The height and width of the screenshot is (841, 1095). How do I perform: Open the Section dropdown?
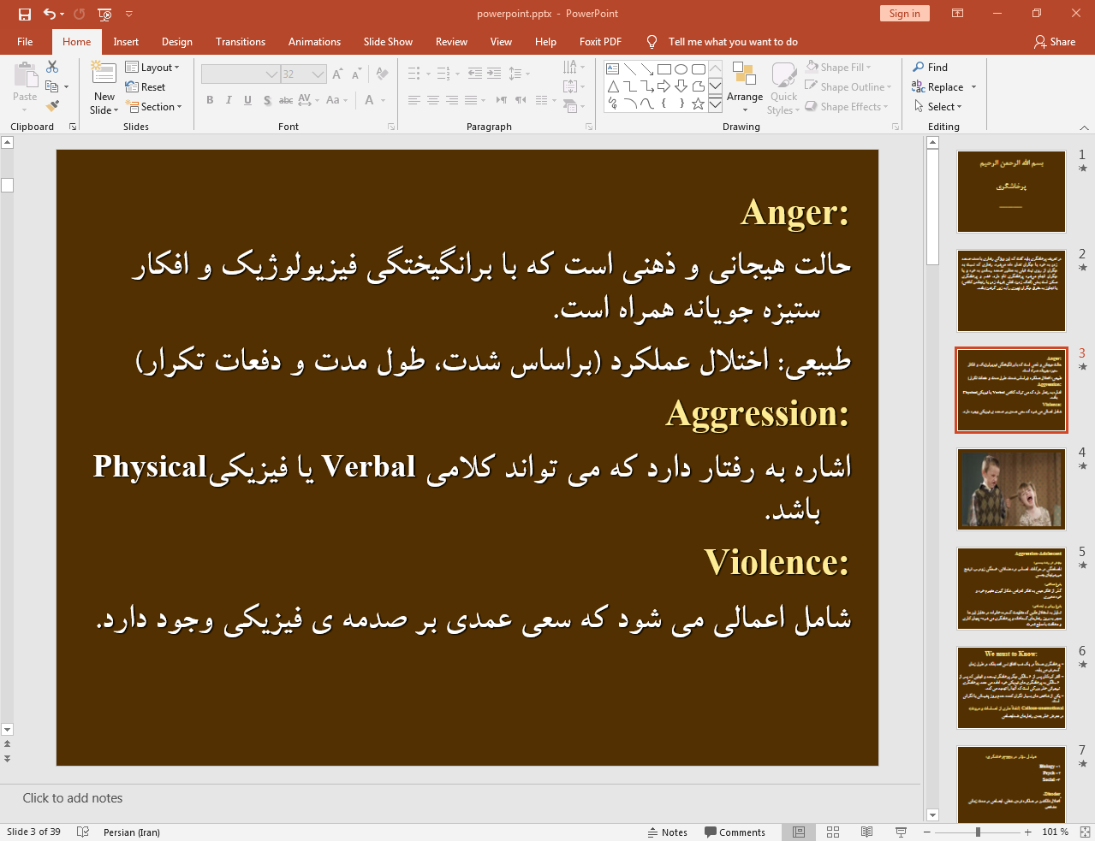pos(154,107)
